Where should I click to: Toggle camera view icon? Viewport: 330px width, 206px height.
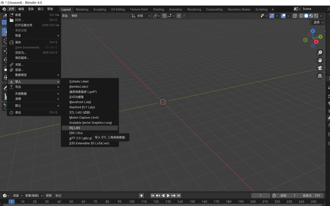coord(320,68)
